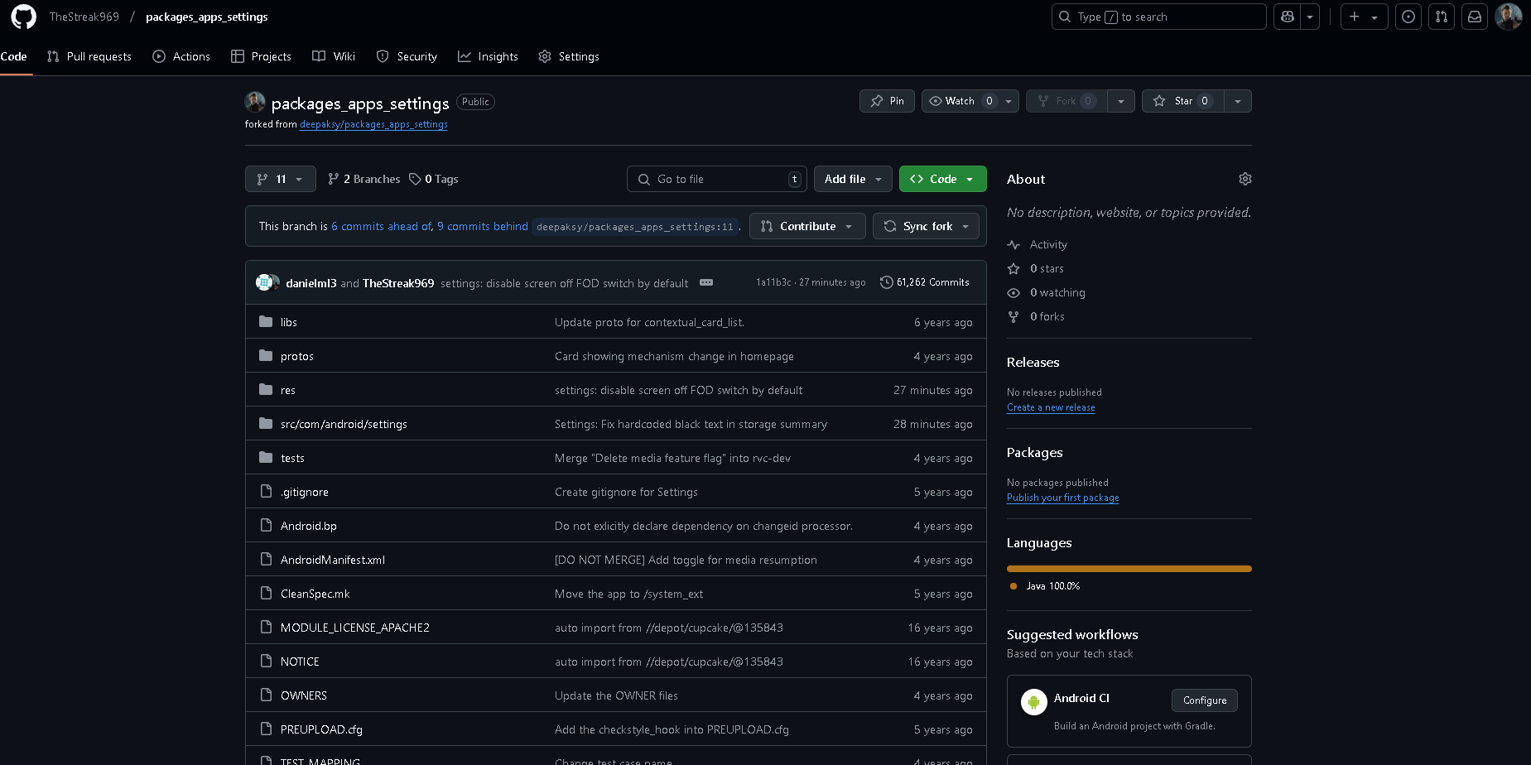Open the protos folder icon
The image size is (1531, 765).
[266, 356]
